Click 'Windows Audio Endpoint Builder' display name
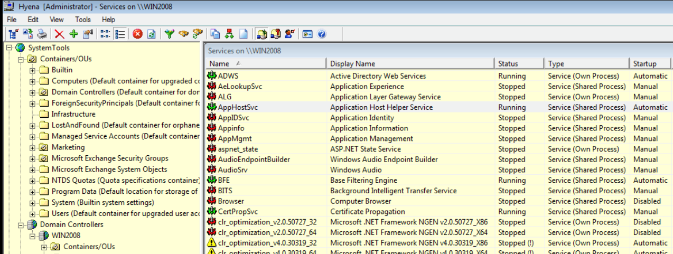This screenshot has height=254, width=673. [384, 159]
